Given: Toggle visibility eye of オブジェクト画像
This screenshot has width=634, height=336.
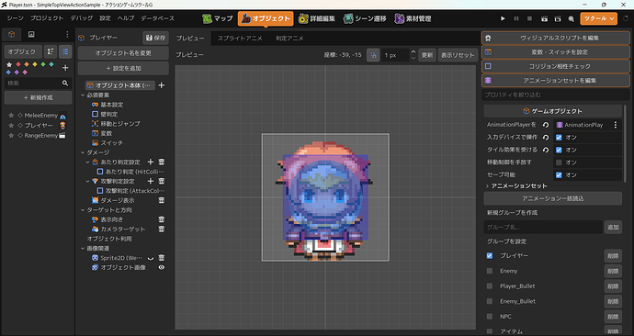Looking at the screenshot, I should coord(162,267).
